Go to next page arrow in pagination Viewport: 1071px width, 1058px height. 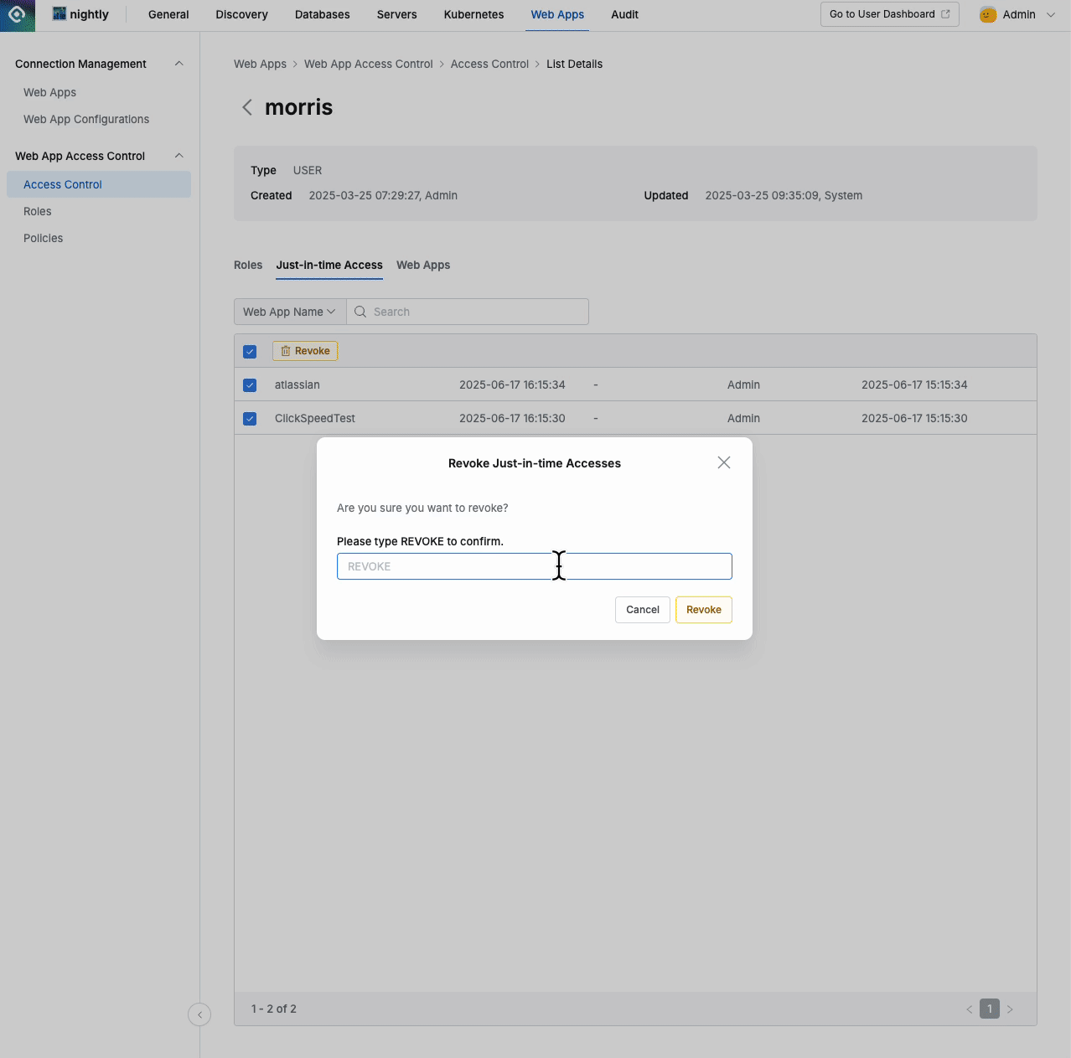[1010, 1009]
